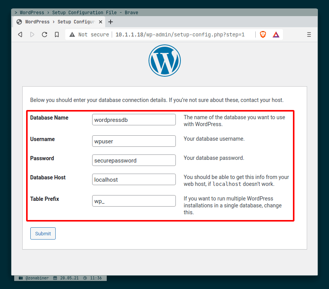Reload the setup configuration page
The image size is (329, 289).
coord(44,34)
